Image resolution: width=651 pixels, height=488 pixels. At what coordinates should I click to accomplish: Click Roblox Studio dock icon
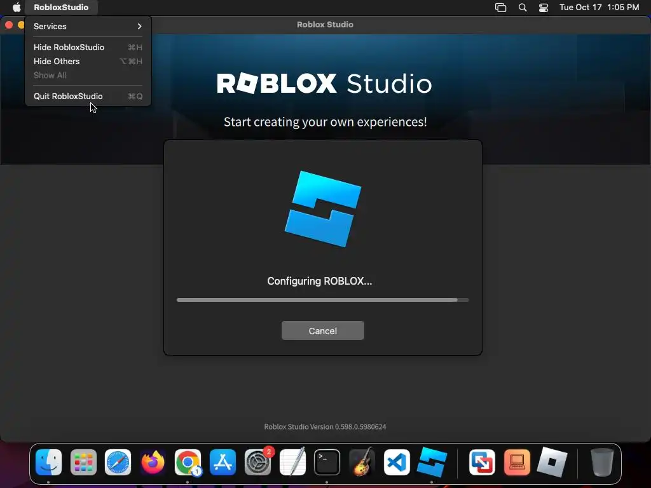(432, 463)
